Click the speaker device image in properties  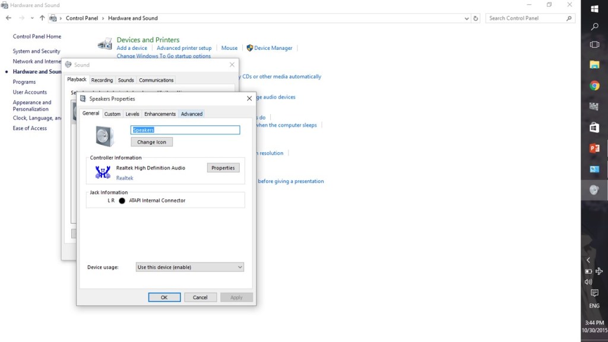click(104, 136)
